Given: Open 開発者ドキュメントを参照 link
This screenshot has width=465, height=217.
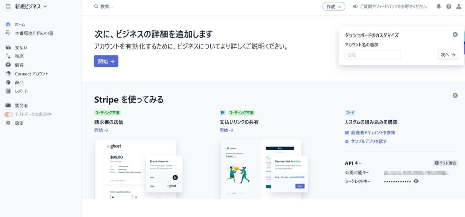Looking at the screenshot, I should [x=373, y=133].
